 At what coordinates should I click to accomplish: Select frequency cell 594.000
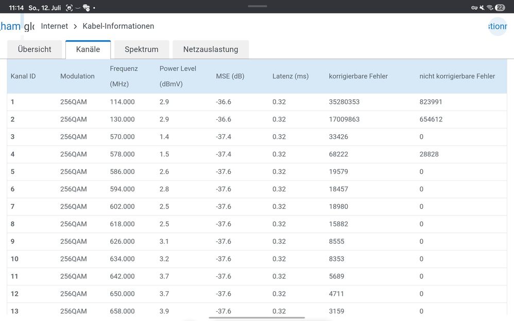(122, 189)
